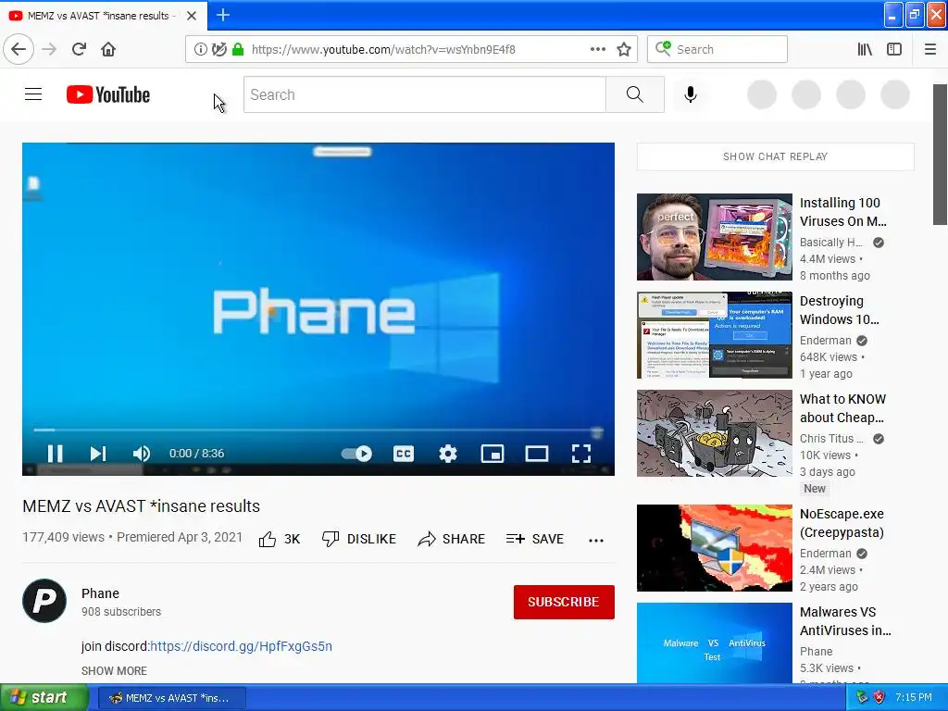The width and height of the screenshot is (948, 711).
Task: Start voice search with microphone icon
Action: click(691, 94)
